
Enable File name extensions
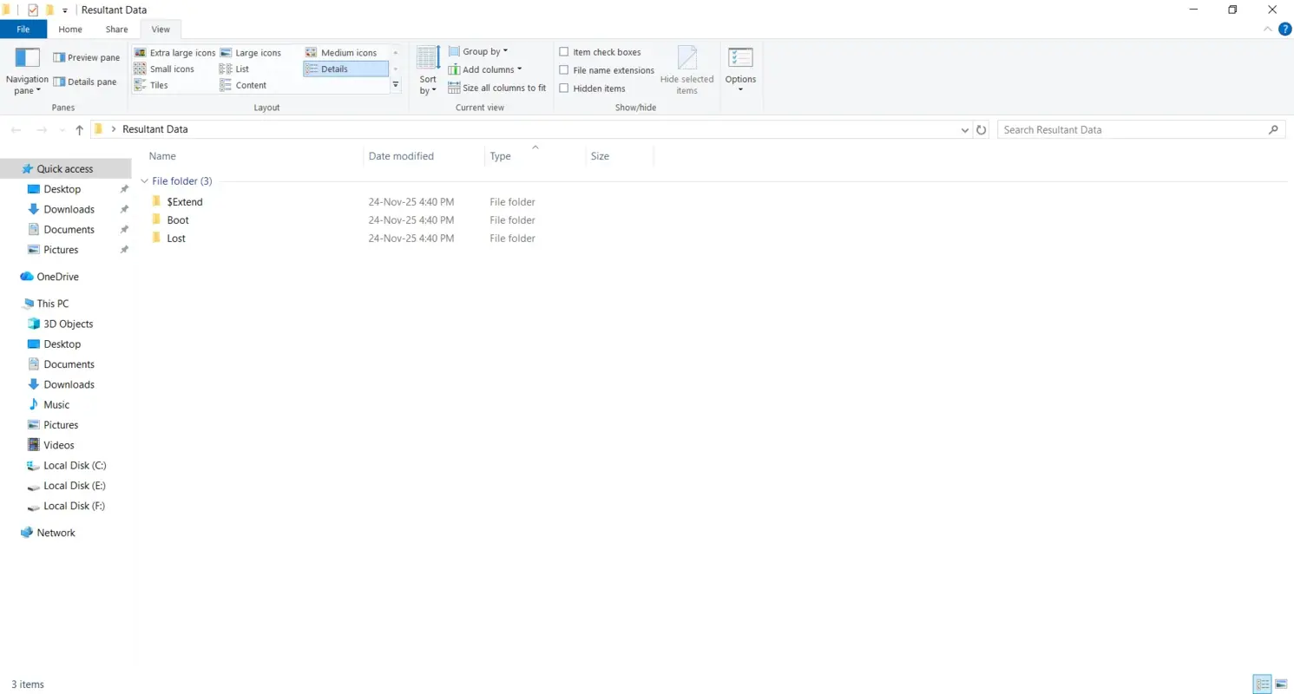tap(564, 69)
